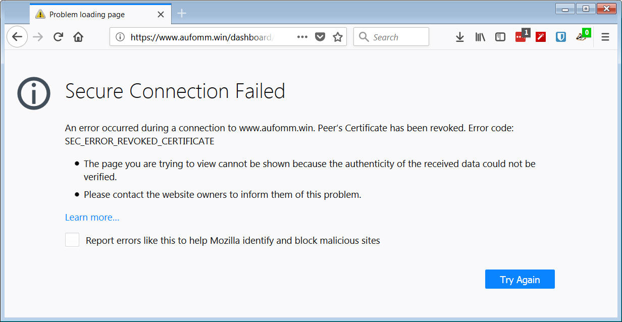622x322 pixels.
Task: Go to the Home page
Action: [x=78, y=37]
